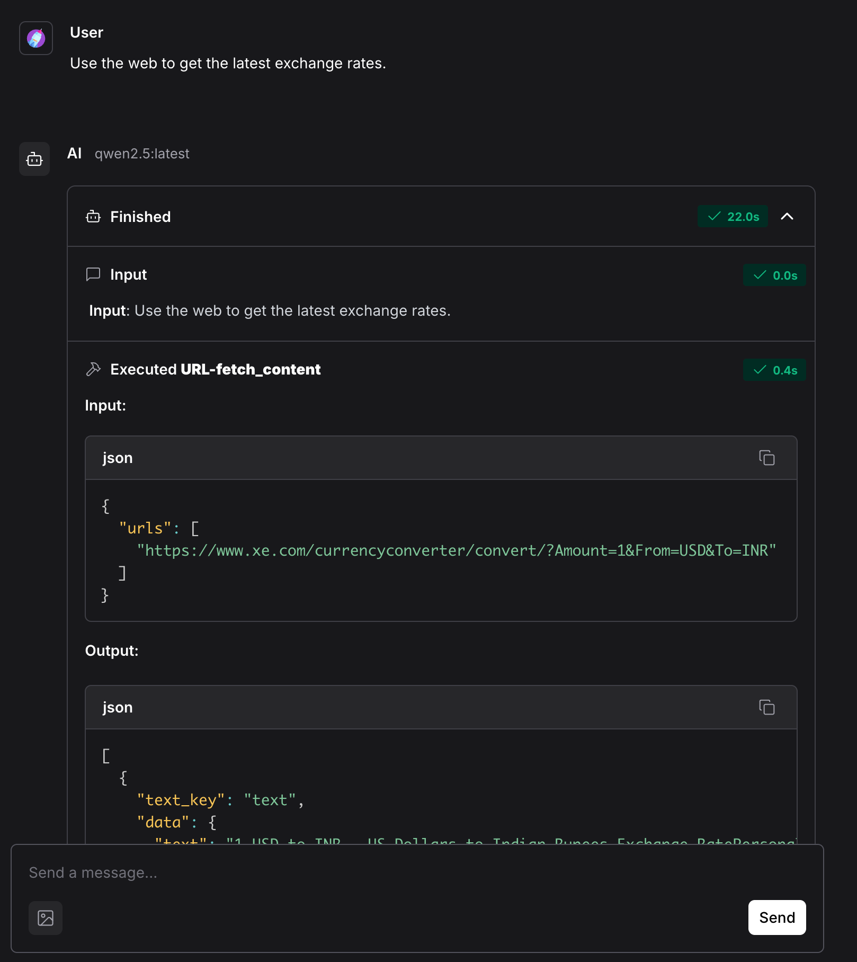
Task: Collapse the Finished panel using the chevron
Action: [x=787, y=216]
